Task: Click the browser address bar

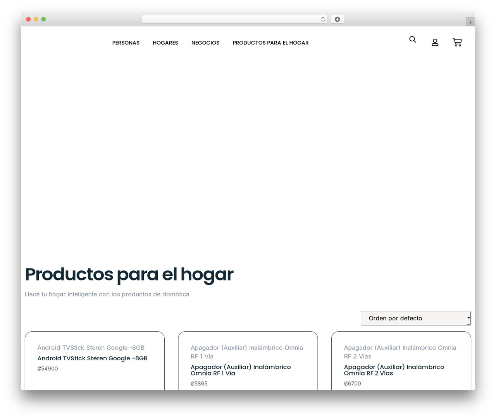Action: coord(234,19)
